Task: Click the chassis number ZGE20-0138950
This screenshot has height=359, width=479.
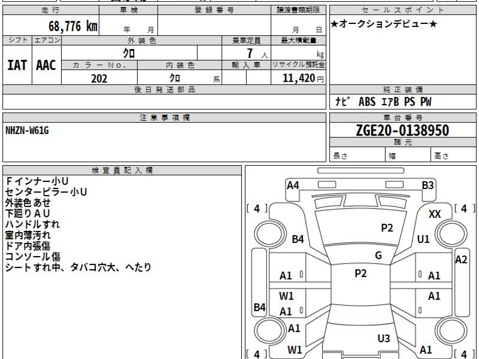Action: click(x=402, y=130)
